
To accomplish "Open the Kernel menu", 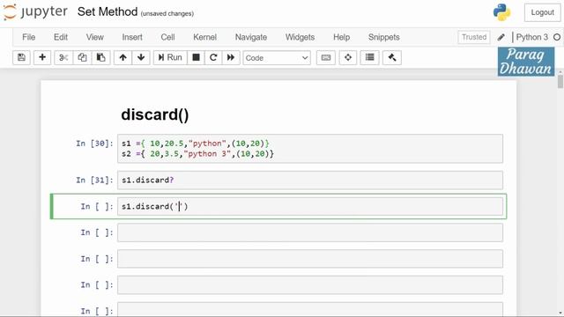I will tap(205, 37).
